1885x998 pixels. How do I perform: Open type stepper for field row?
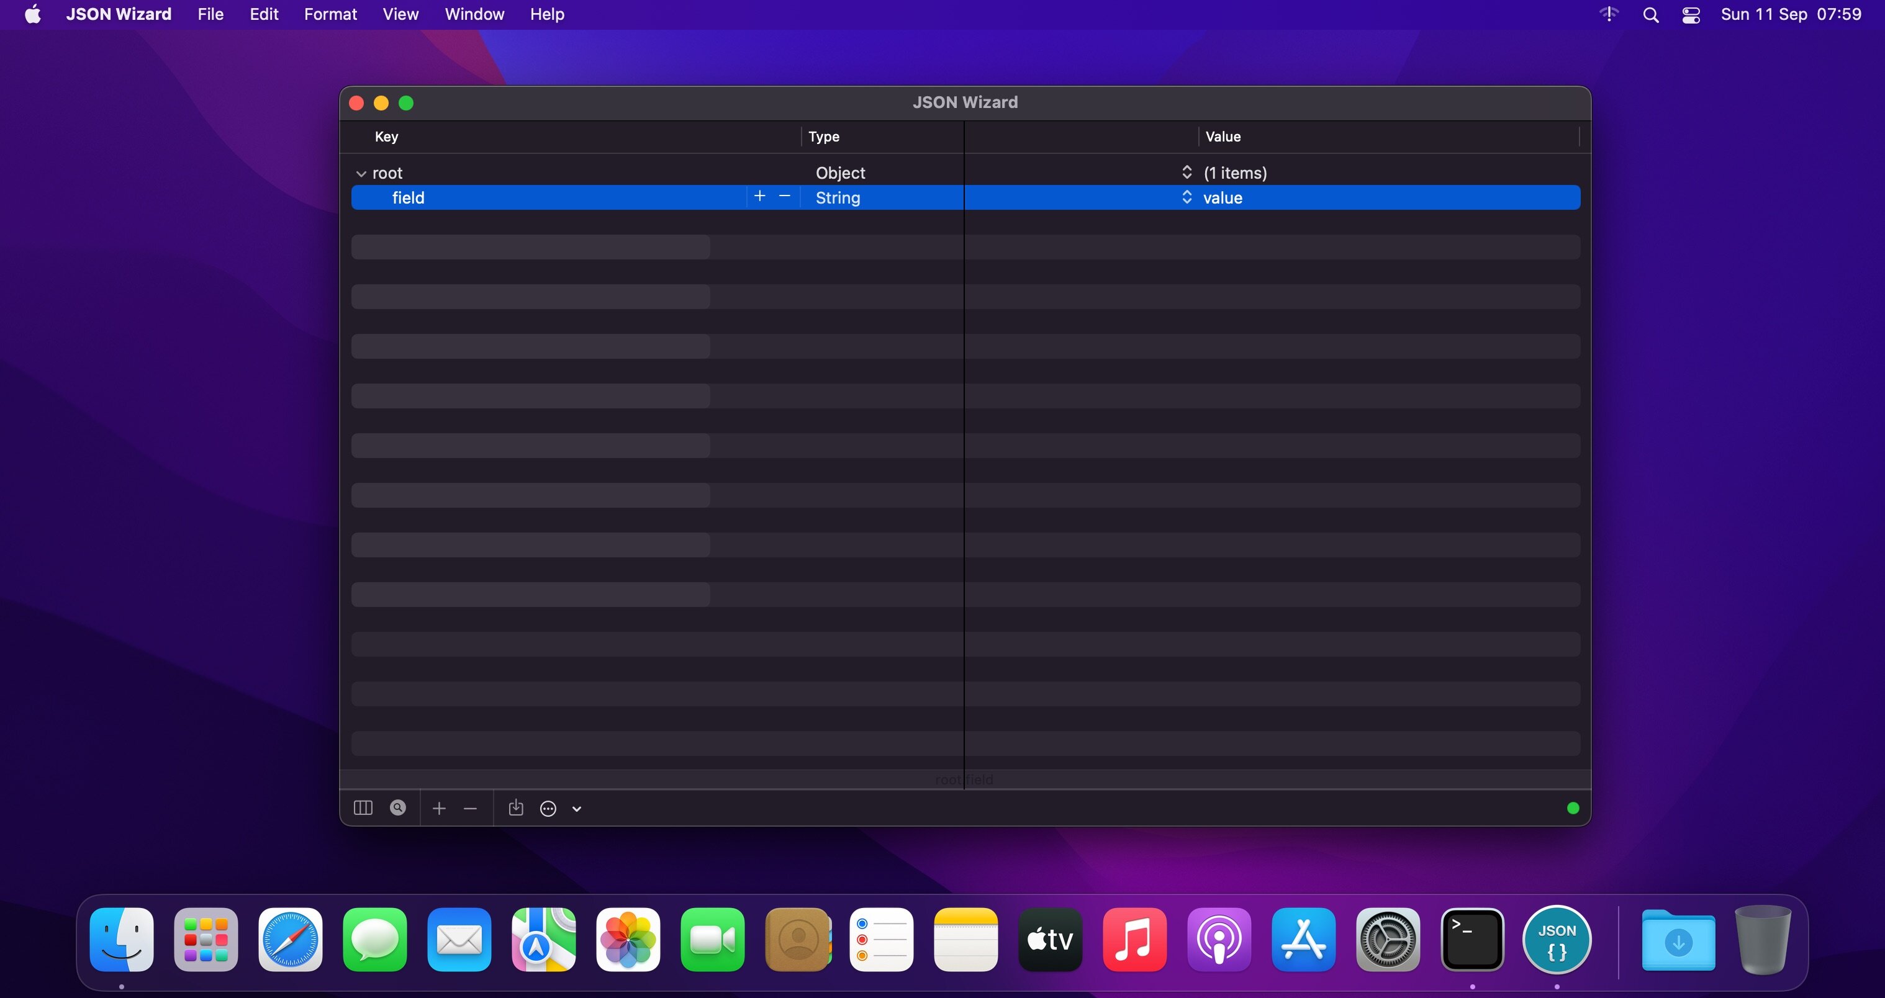[x=1186, y=197]
